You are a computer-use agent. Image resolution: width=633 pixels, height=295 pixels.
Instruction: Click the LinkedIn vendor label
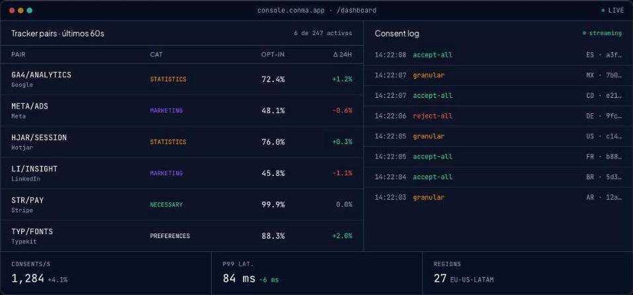click(26, 179)
